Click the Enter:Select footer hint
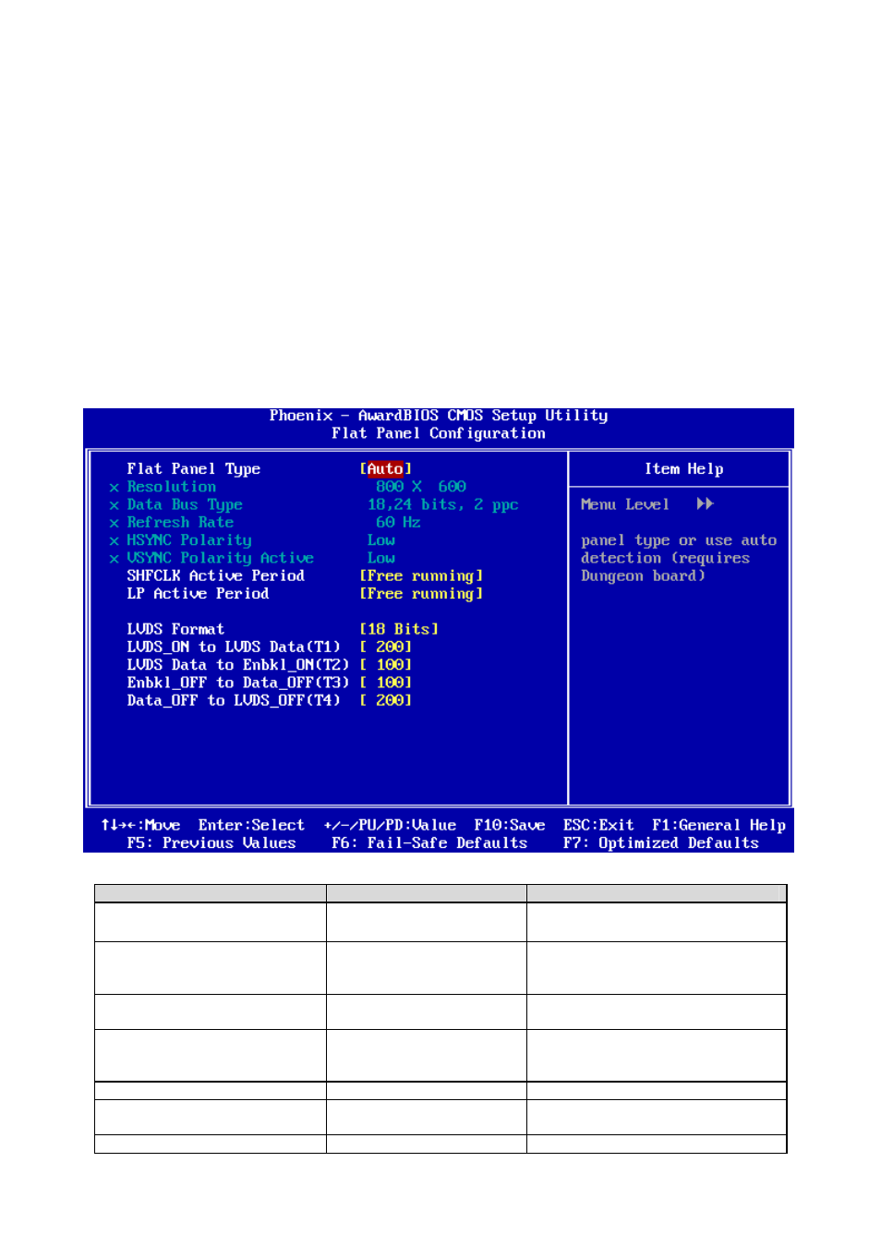881x1247 pixels. point(251,826)
